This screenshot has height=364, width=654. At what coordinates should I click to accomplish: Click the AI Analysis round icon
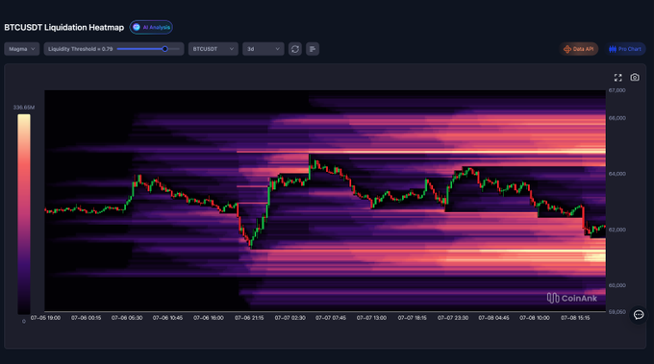(x=137, y=28)
